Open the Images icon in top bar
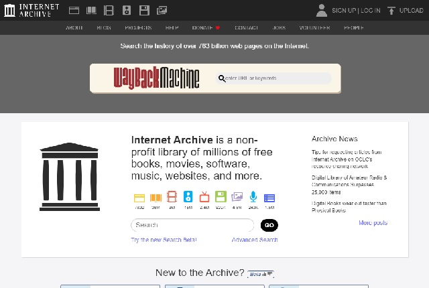429x288 pixels. tap(162, 11)
